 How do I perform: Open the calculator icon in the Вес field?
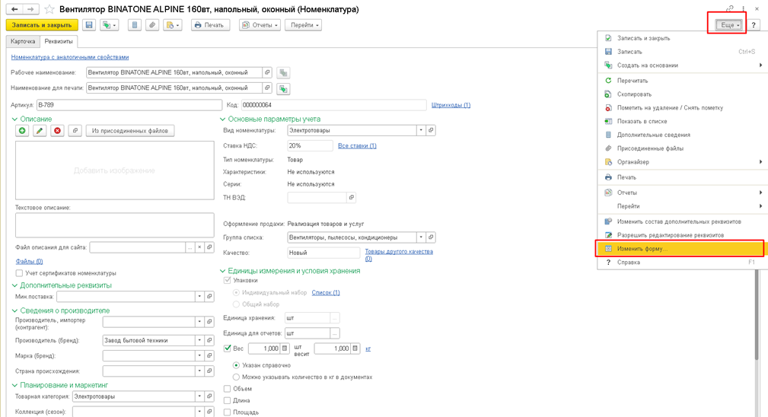coord(285,349)
